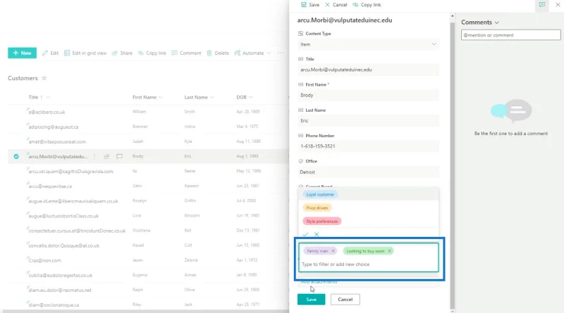The width and height of the screenshot is (564, 313).
Task: Click Comment in list toolbar
Action: [186, 53]
